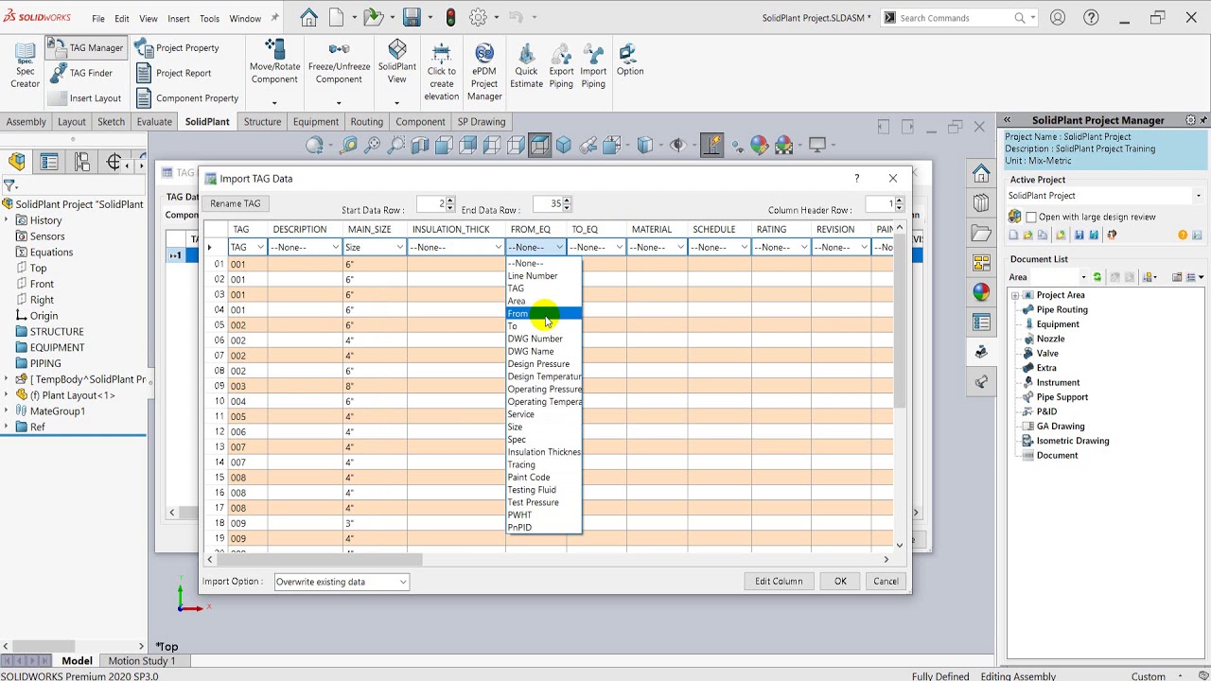Click the Import TAG Data help button
1211x681 pixels.
point(857,179)
